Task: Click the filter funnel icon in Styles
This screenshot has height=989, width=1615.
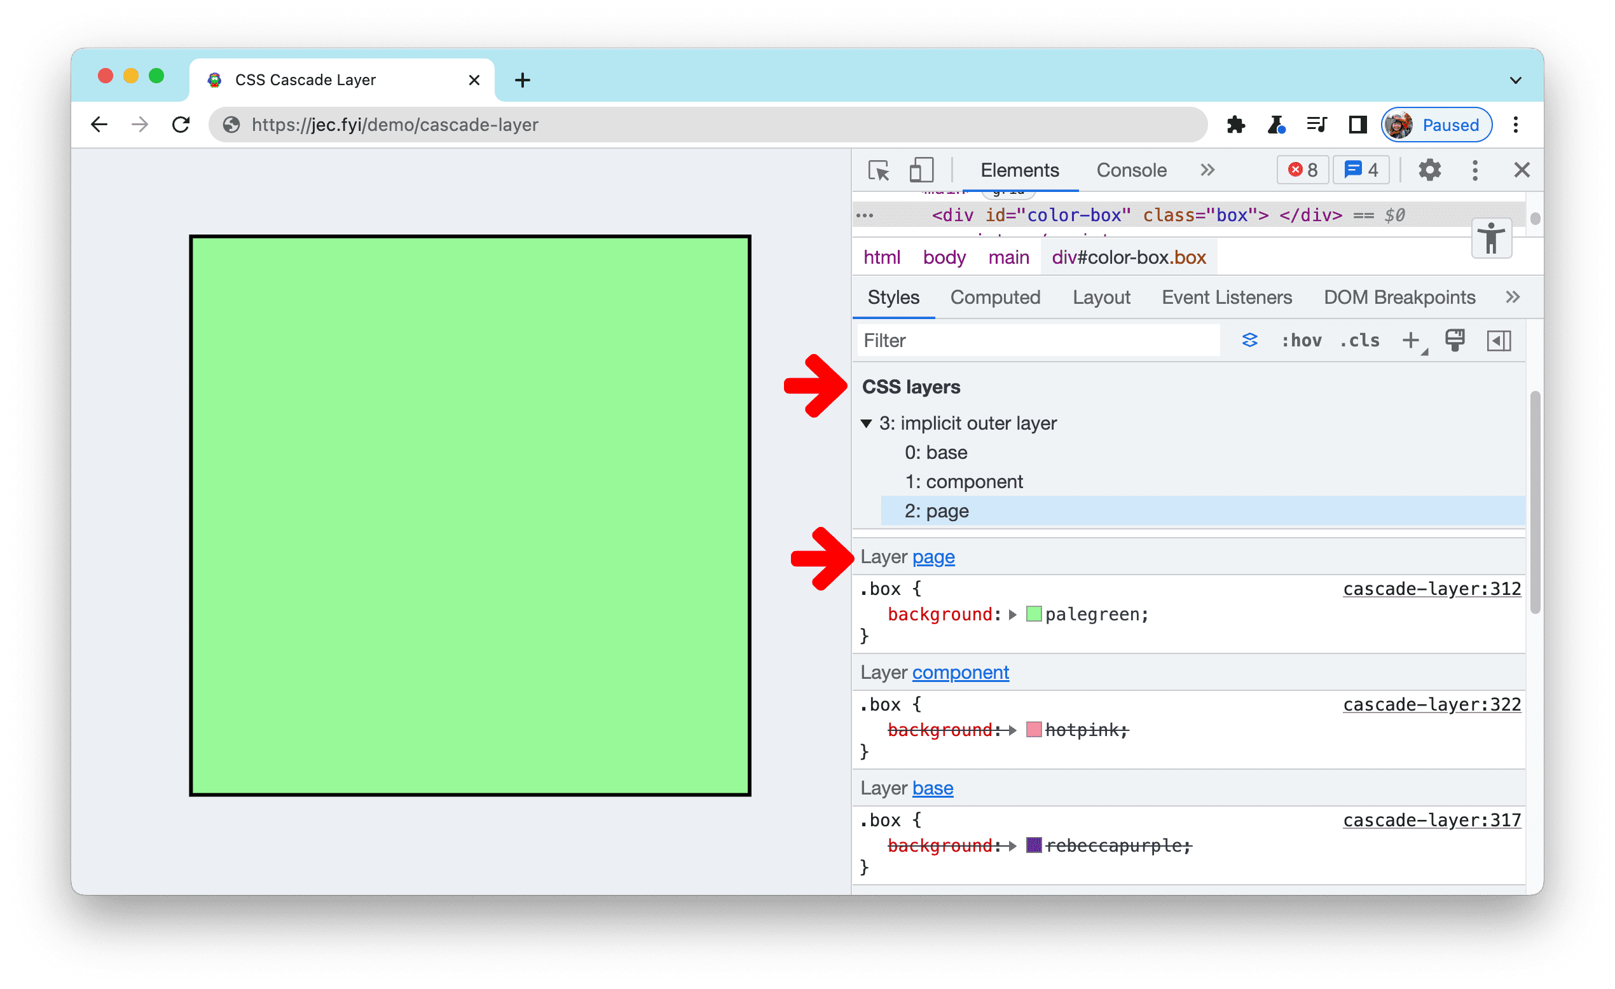Action: tap(1249, 339)
